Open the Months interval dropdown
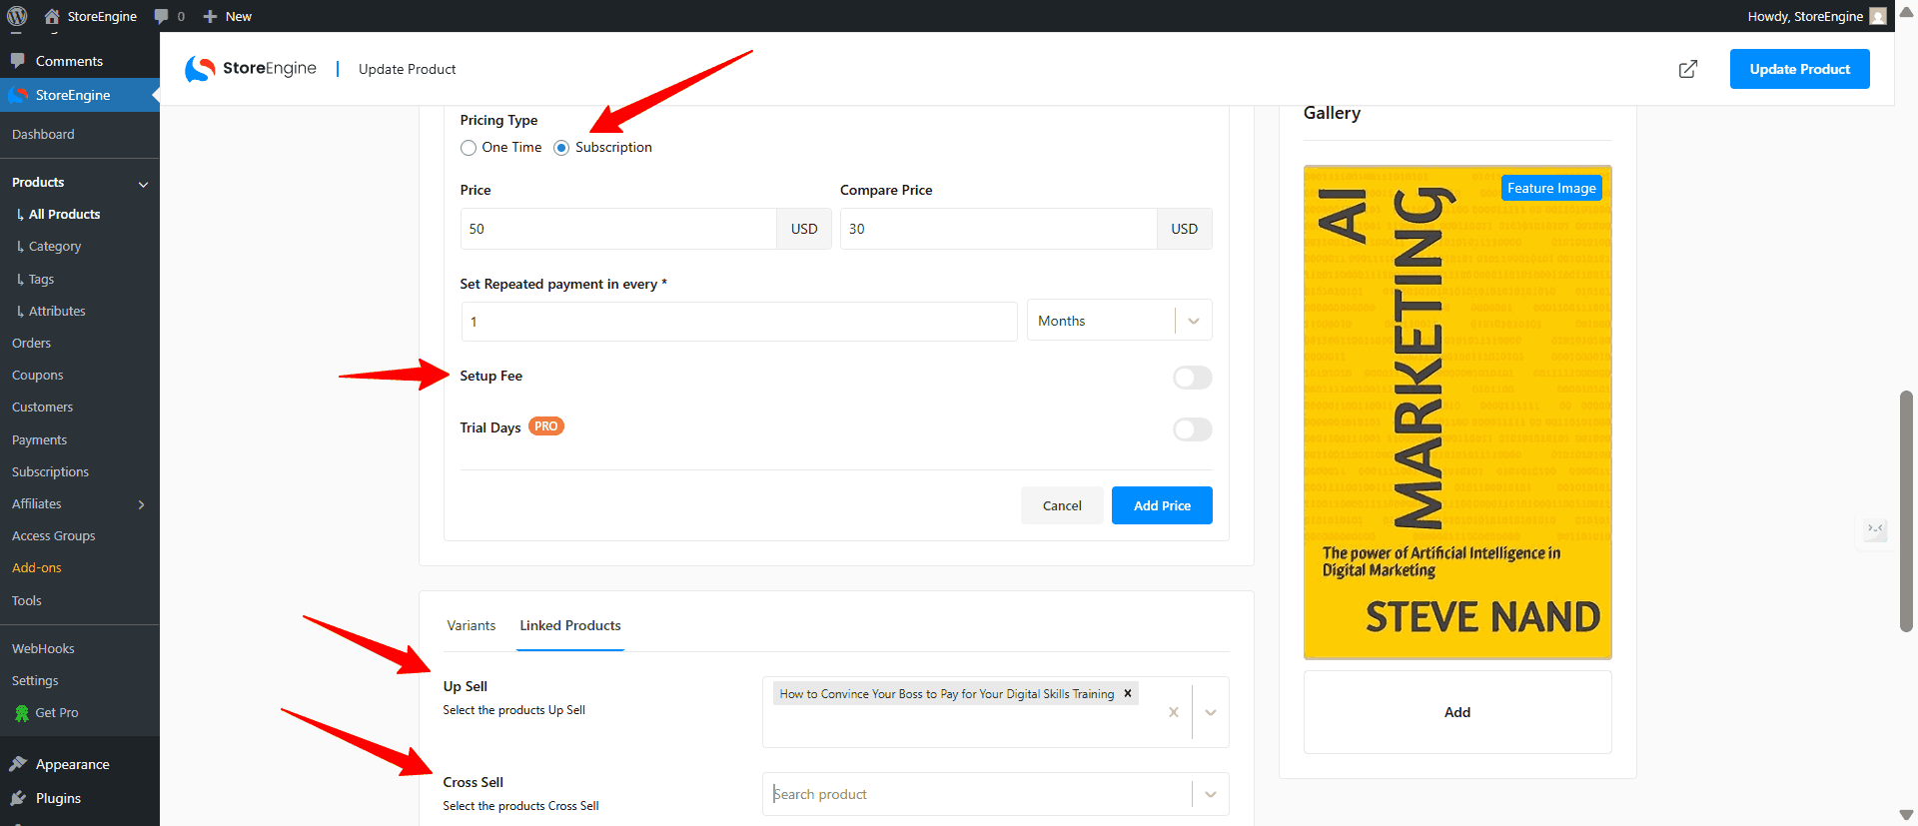 [1119, 321]
